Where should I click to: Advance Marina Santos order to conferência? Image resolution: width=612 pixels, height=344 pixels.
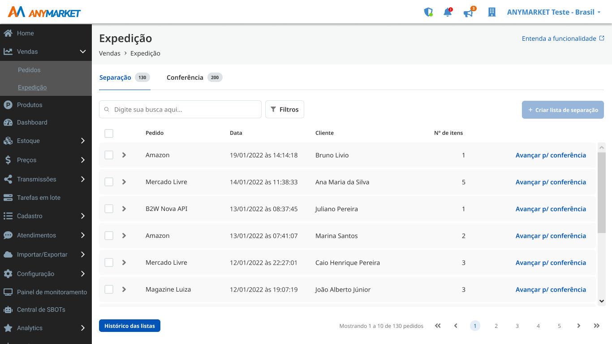pyautogui.click(x=551, y=236)
